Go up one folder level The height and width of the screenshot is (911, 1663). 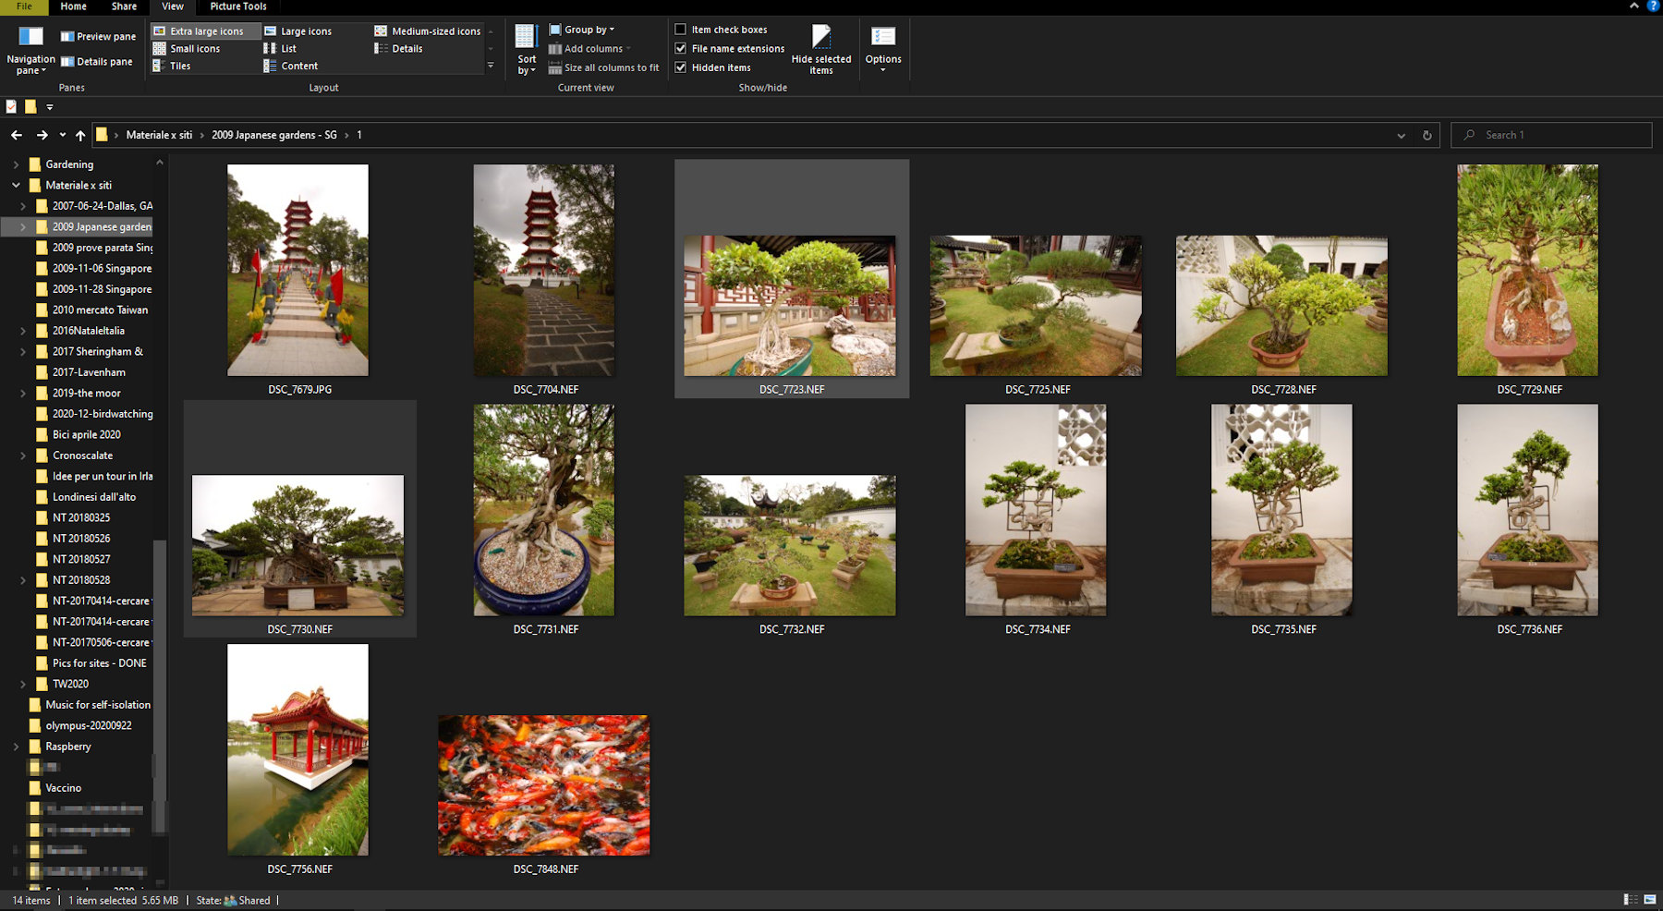[x=80, y=136]
